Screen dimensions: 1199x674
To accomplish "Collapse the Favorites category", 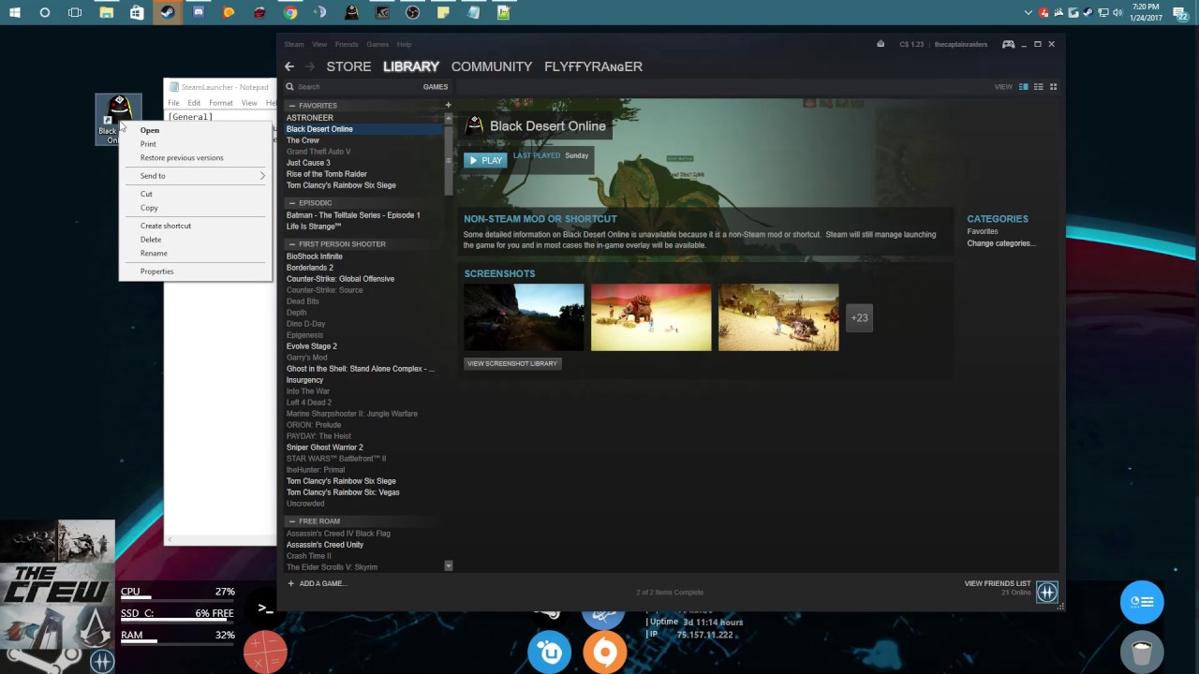I will click(291, 106).
